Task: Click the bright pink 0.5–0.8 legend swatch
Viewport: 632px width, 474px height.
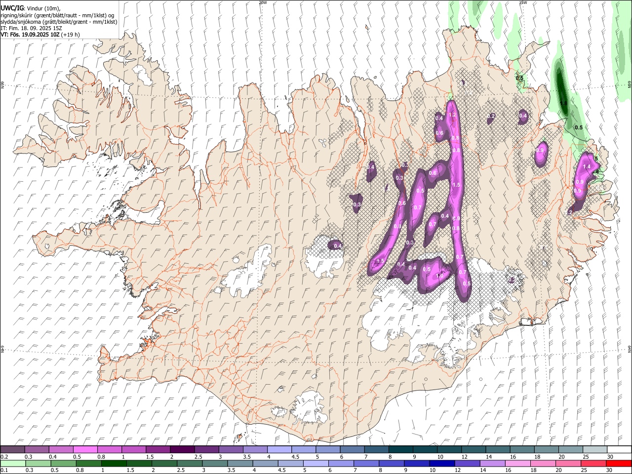Action: tap(85, 450)
